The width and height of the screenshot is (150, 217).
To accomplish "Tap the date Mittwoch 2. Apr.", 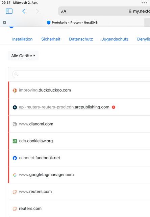I will 25,3.
